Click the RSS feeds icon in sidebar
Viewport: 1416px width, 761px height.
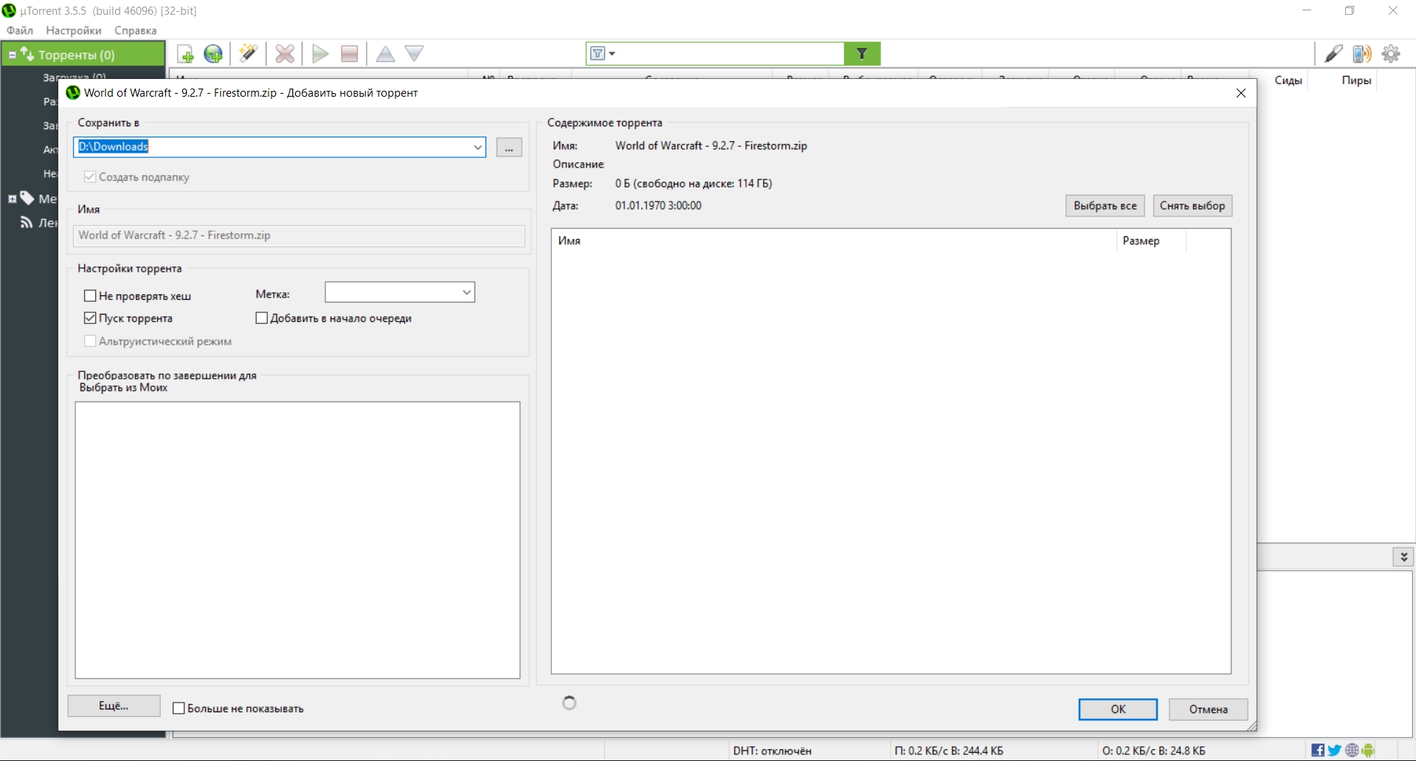(27, 222)
